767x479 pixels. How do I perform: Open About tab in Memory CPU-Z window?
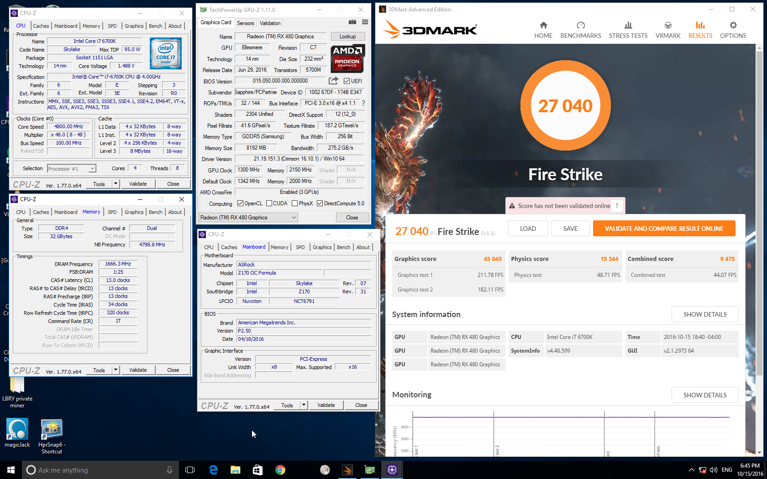click(175, 212)
